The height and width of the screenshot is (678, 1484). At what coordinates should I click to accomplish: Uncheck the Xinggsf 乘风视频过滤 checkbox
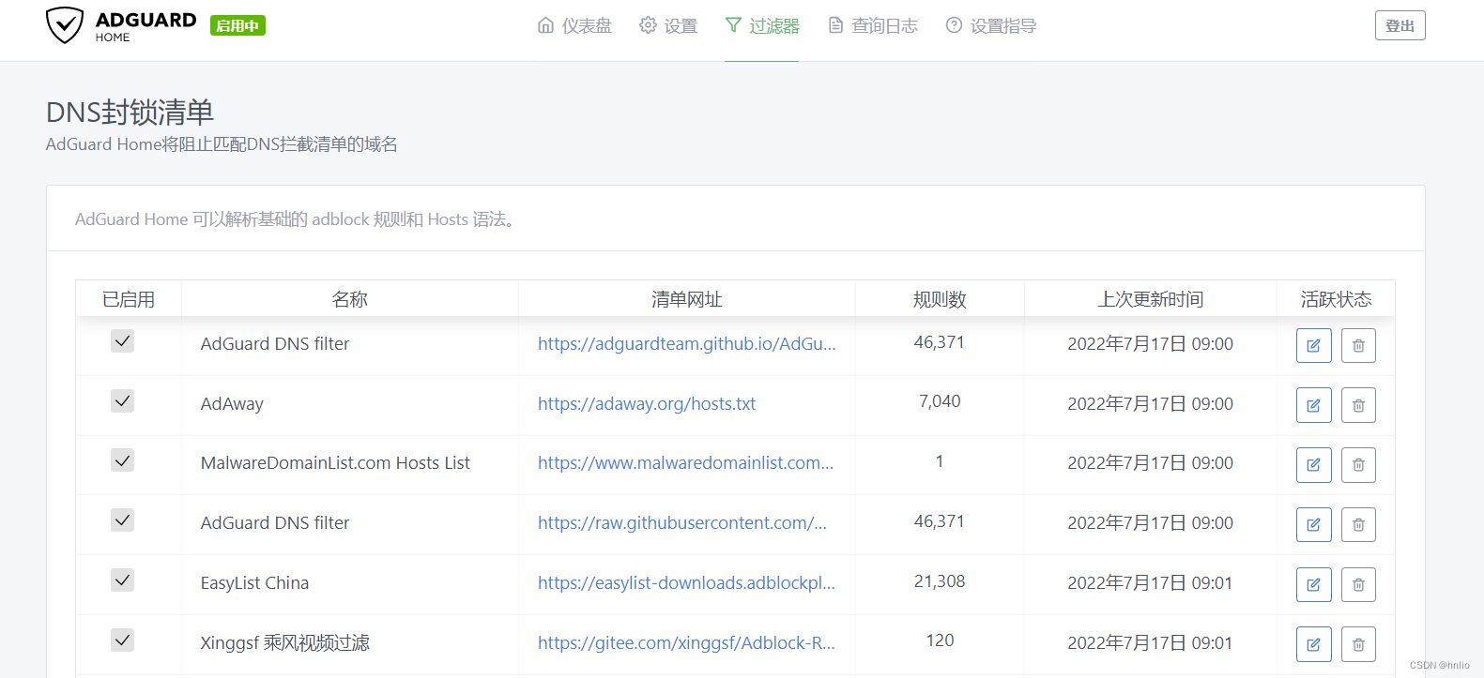pyautogui.click(x=122, y=640)
